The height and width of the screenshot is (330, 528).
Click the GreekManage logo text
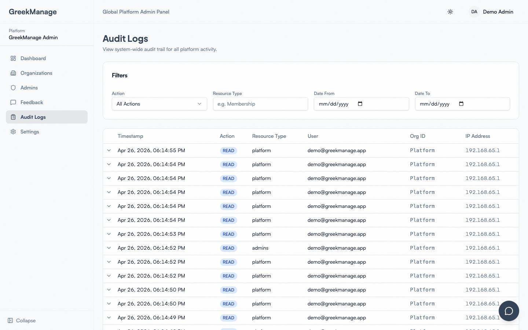click(33, 12)
